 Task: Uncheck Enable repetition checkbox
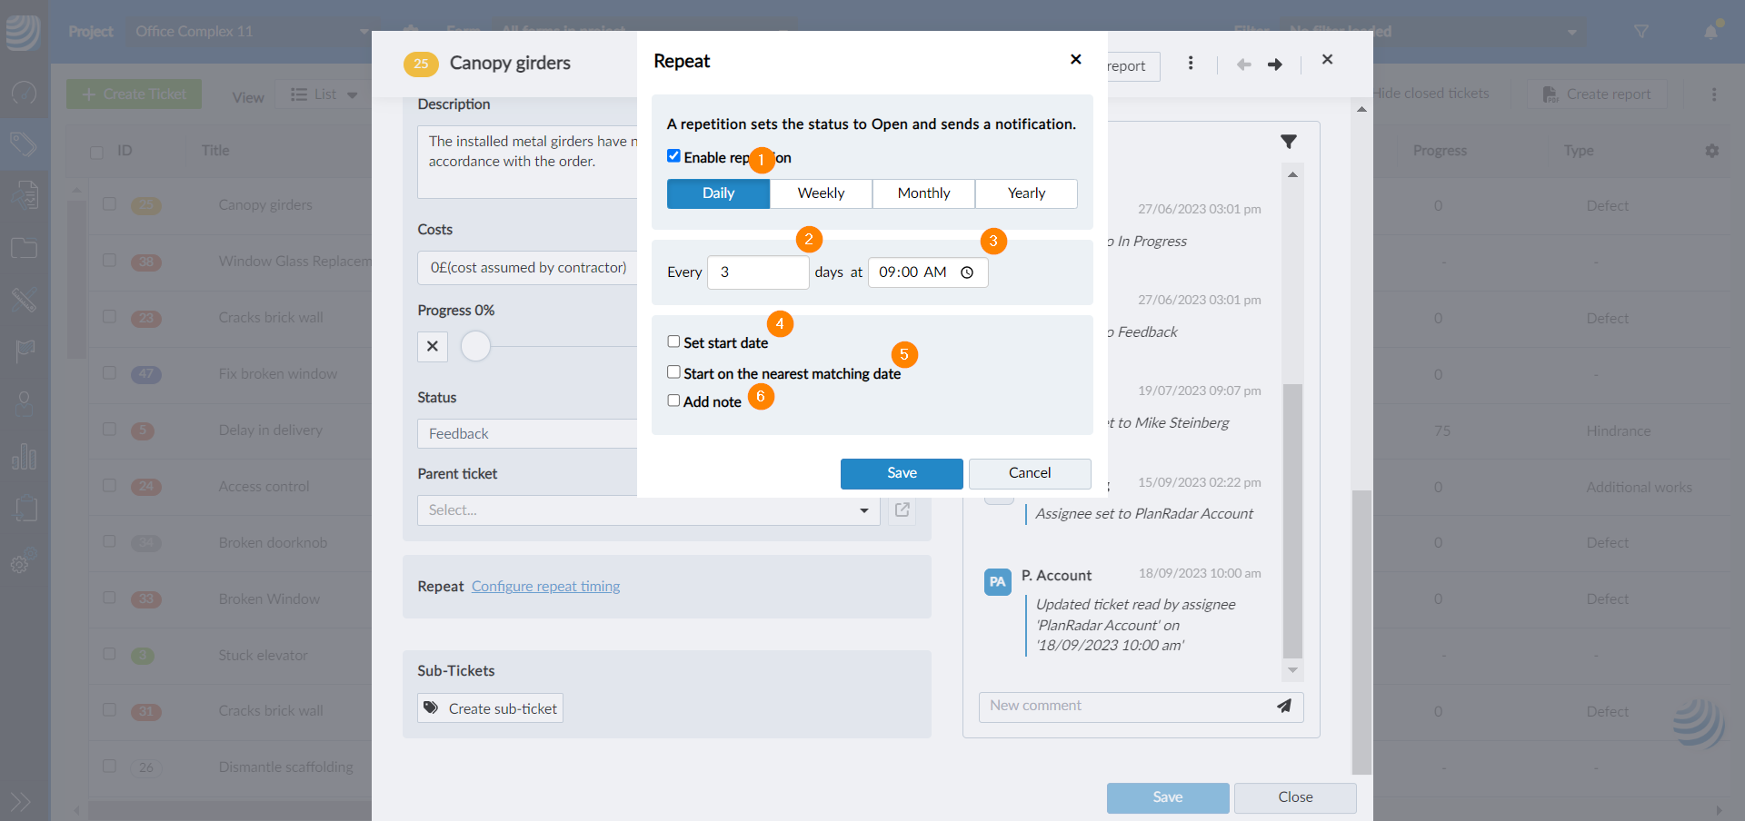click(x=673, y=156)
